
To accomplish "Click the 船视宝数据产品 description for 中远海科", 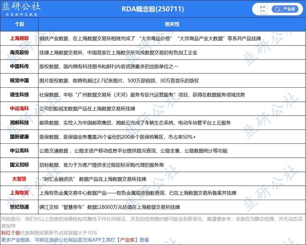I will tap(87, 109).
